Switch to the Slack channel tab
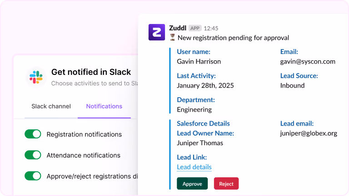This screenshot has height=196, width=349. pyautogui.click(x=51, y=106)
